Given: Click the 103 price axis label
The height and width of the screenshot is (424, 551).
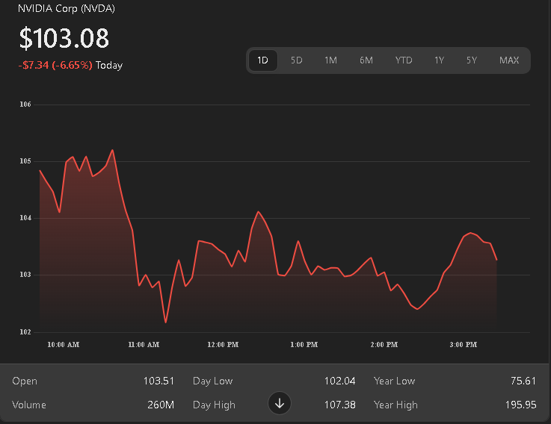Looking at the screenshot, I should [x=25, y=275].
